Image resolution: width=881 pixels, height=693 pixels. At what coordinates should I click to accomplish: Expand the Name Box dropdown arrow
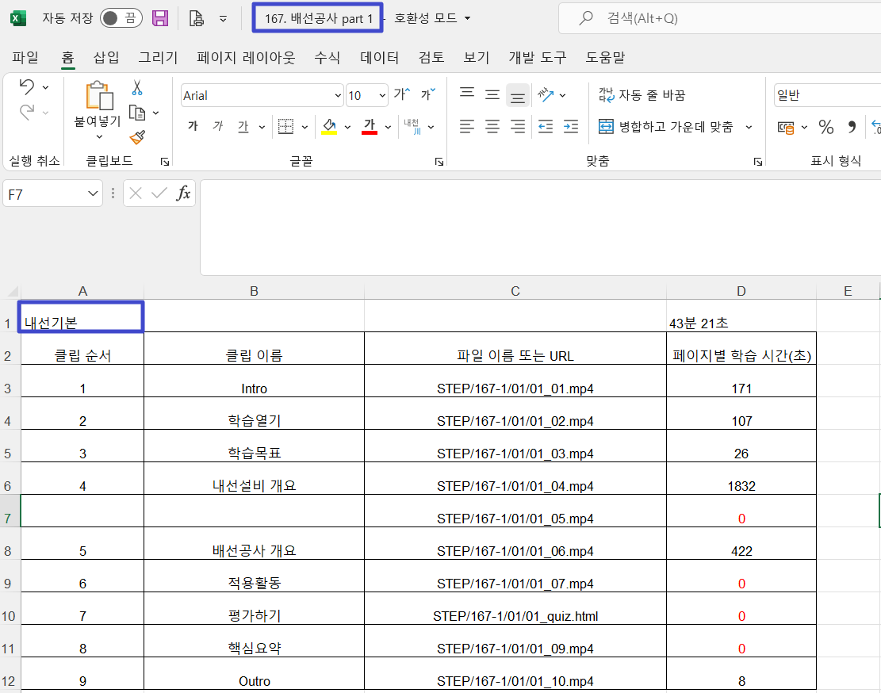point(94,193)
